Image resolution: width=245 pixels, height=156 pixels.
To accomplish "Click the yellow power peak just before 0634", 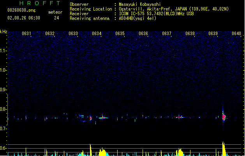I will click(x=91, y=150).
